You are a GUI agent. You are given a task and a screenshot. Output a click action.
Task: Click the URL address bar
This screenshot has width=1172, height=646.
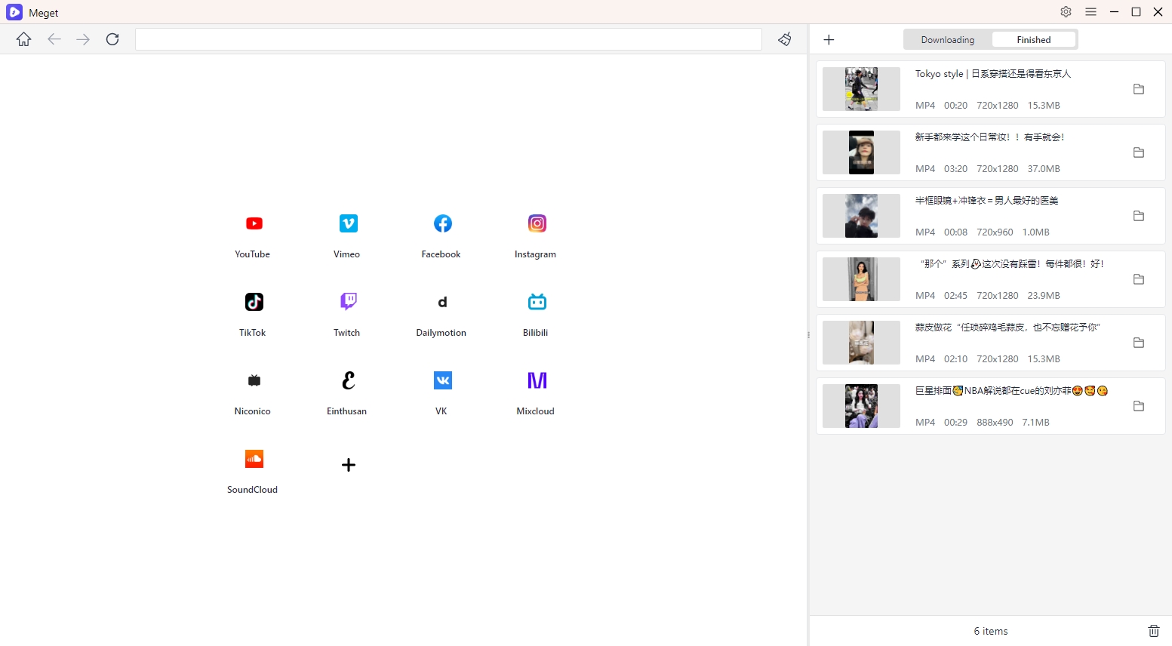coord(448,39)
